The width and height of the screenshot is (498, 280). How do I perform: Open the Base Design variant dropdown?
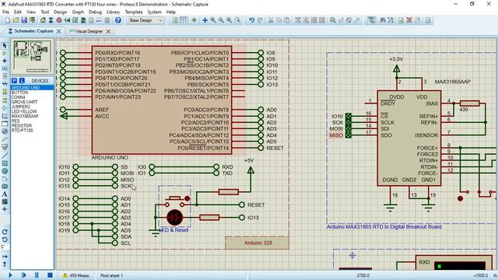[x=146, y=20]
